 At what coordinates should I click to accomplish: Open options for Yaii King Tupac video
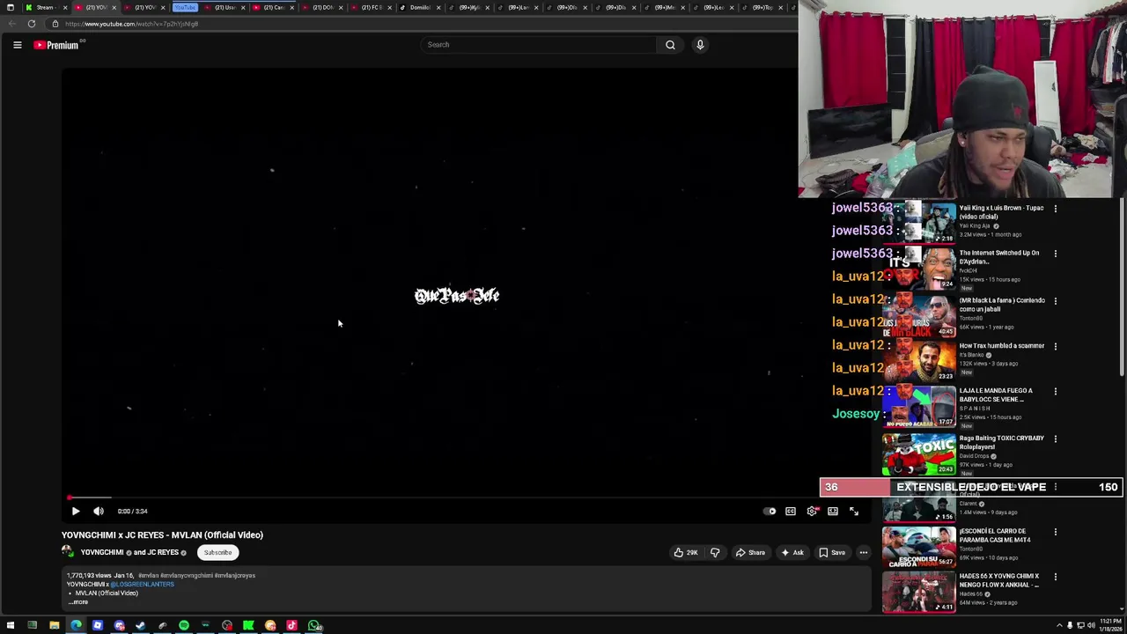1056,209
